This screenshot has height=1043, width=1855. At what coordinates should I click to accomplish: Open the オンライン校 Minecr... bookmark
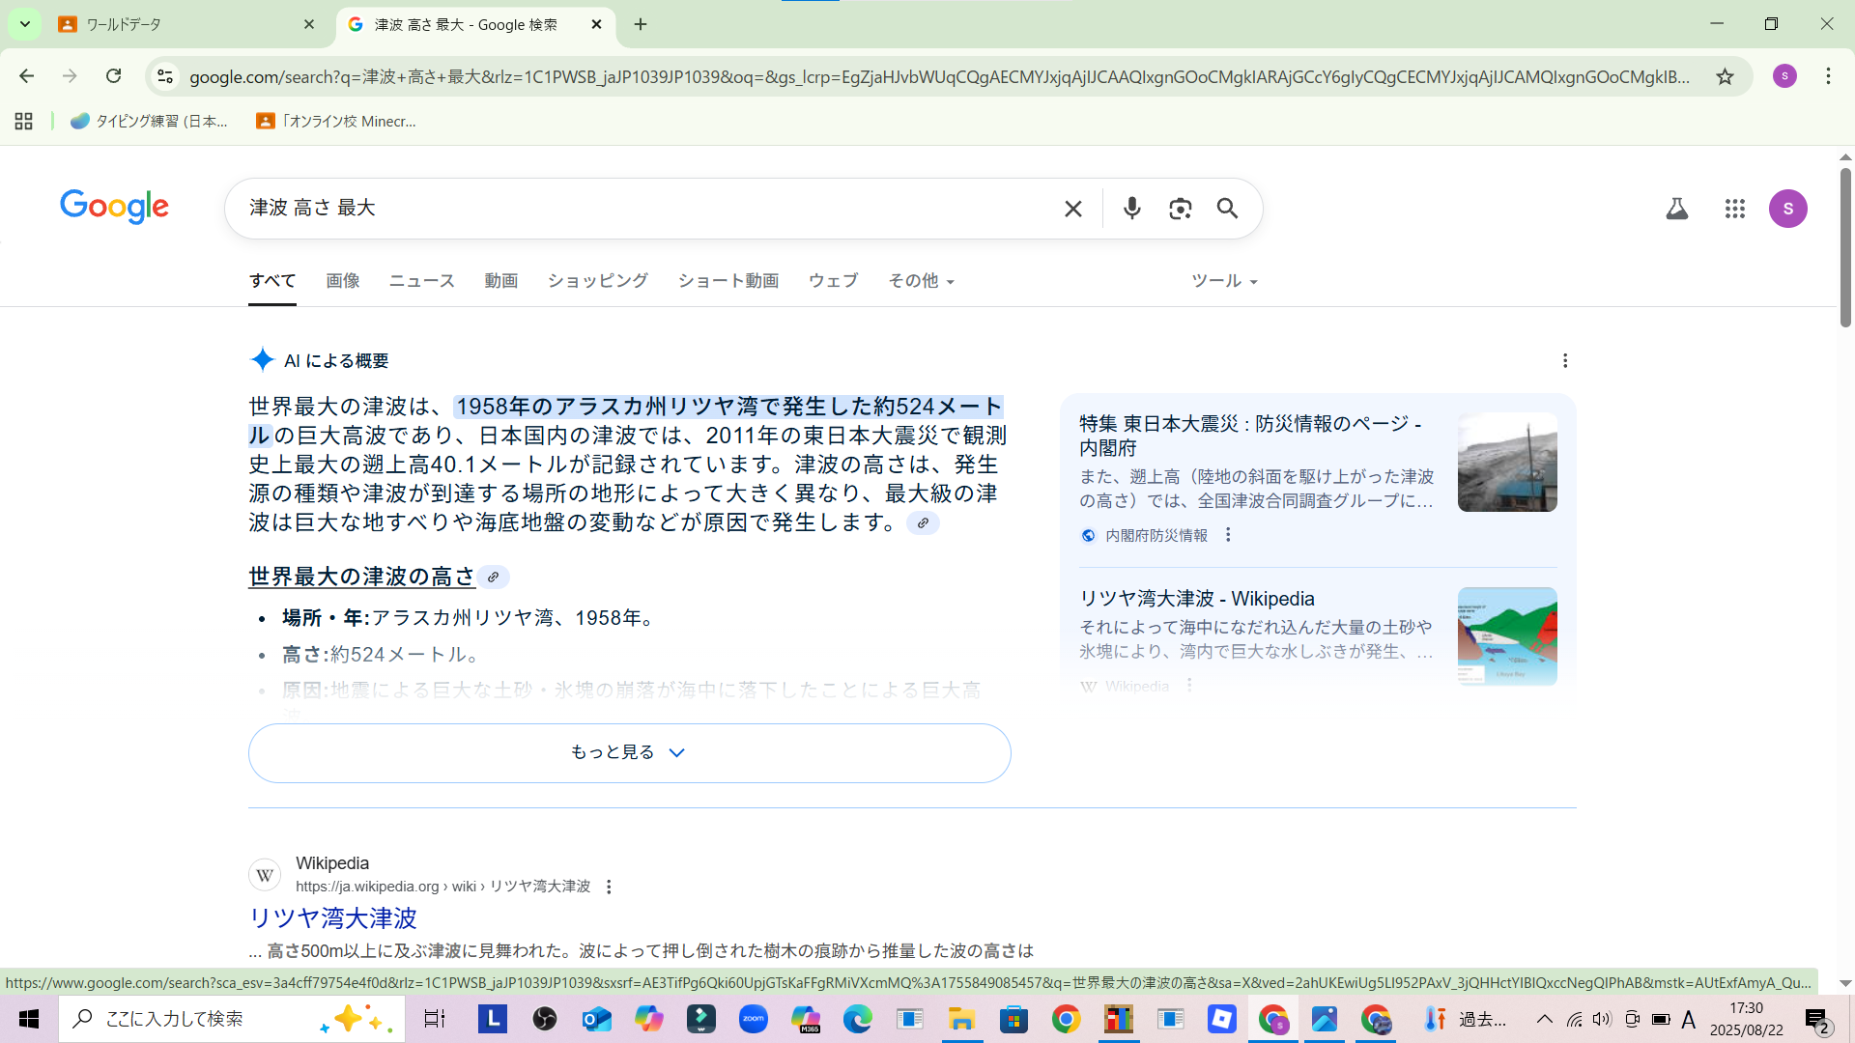[x=336, y=121]
